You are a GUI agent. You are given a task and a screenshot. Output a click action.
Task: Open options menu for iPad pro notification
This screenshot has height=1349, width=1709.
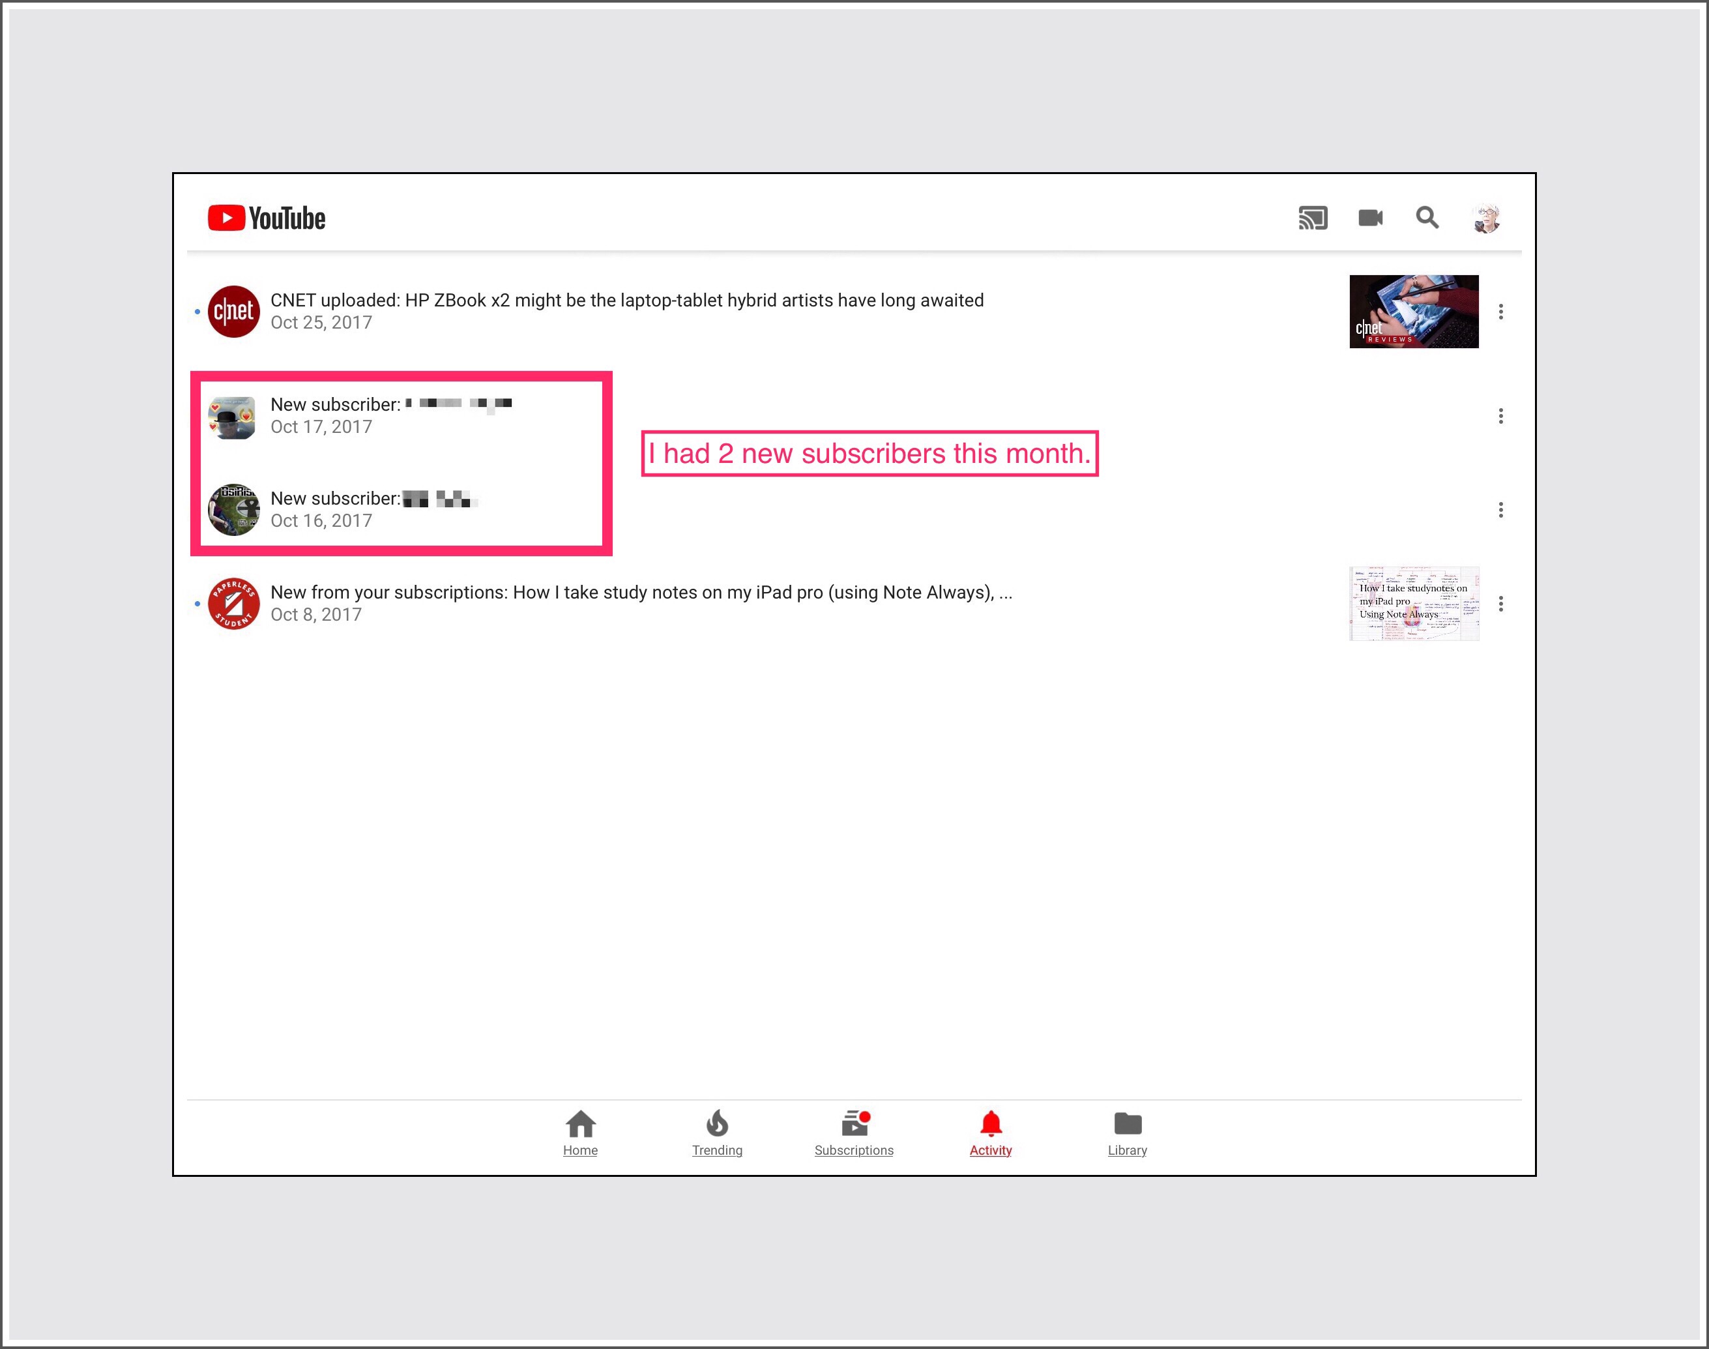[1500, 604]
